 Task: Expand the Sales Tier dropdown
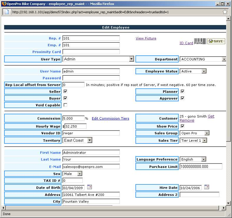(x=204, y=141)
